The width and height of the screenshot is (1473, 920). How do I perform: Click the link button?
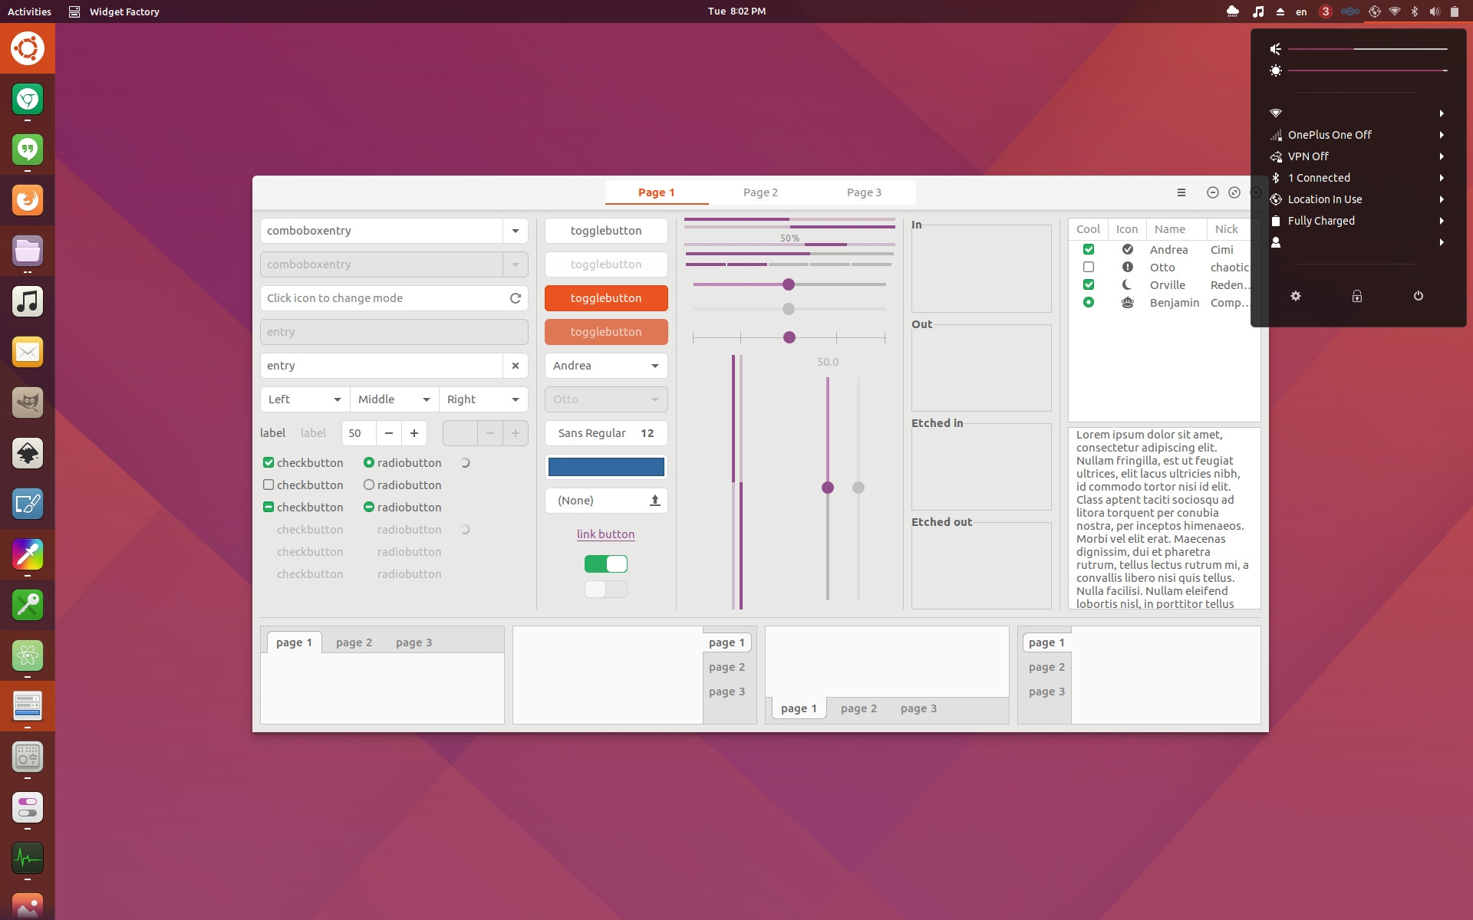click(x=606, y=534)
